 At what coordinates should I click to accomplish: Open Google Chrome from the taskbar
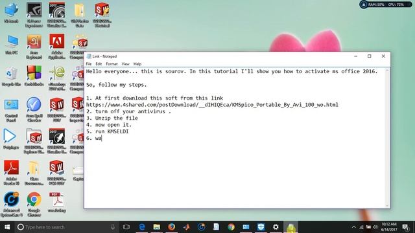231,227
